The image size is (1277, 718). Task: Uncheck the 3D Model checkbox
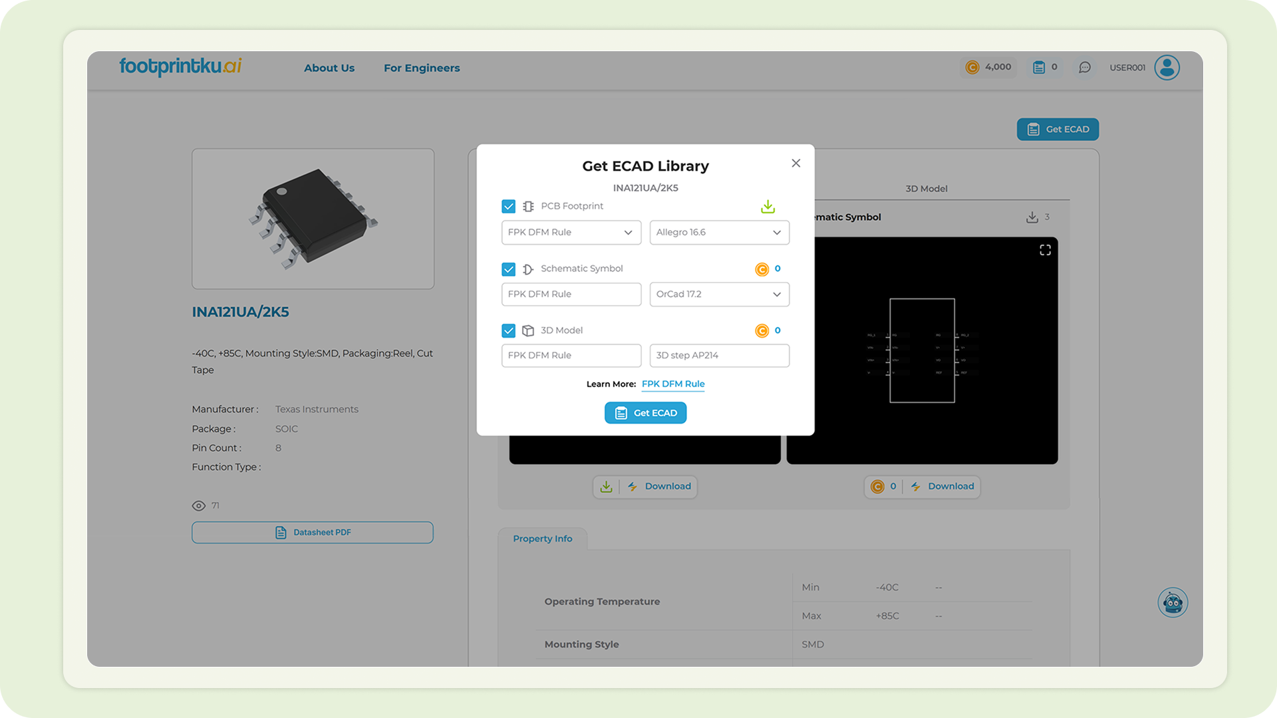pyautogui.click(x=508, y=330)
